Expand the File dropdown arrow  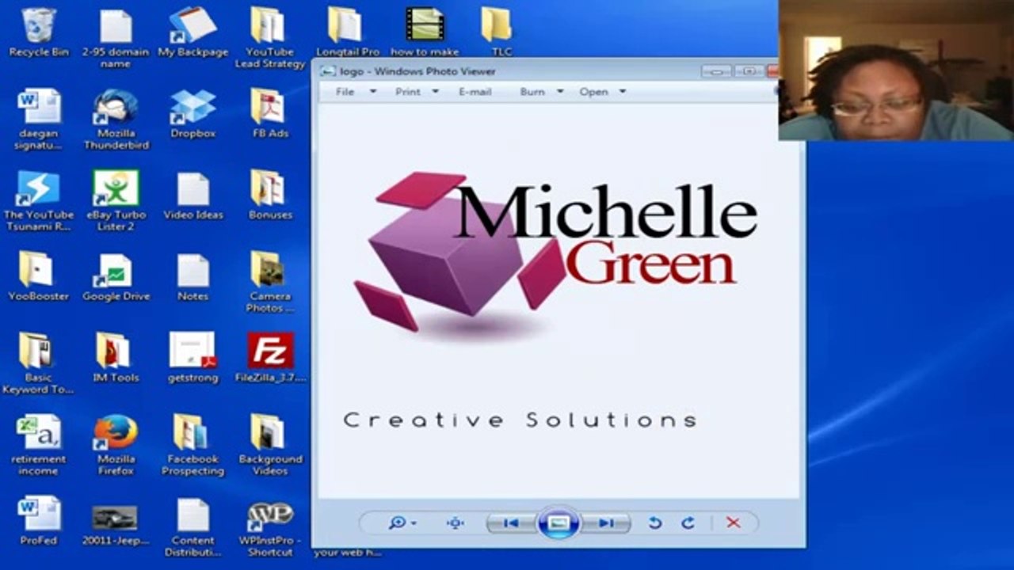[x=373, y=92]
